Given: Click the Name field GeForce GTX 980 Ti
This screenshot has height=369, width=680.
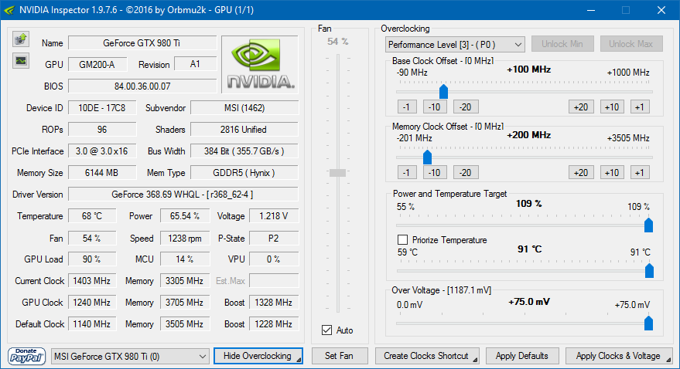Looking at the screenshot, I should (142, 42).
